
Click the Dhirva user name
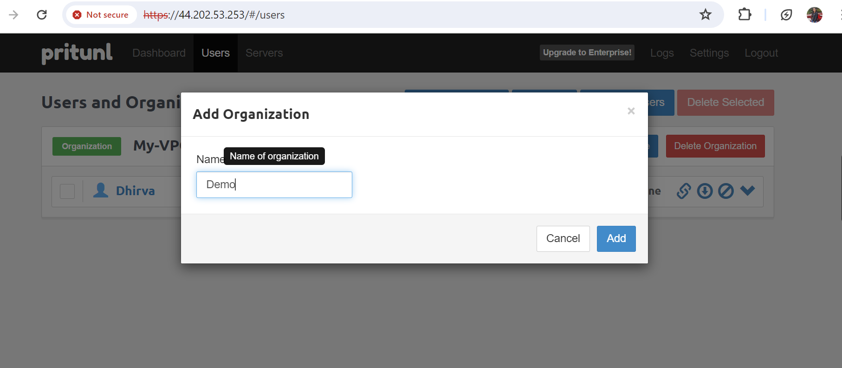(136, 191)
